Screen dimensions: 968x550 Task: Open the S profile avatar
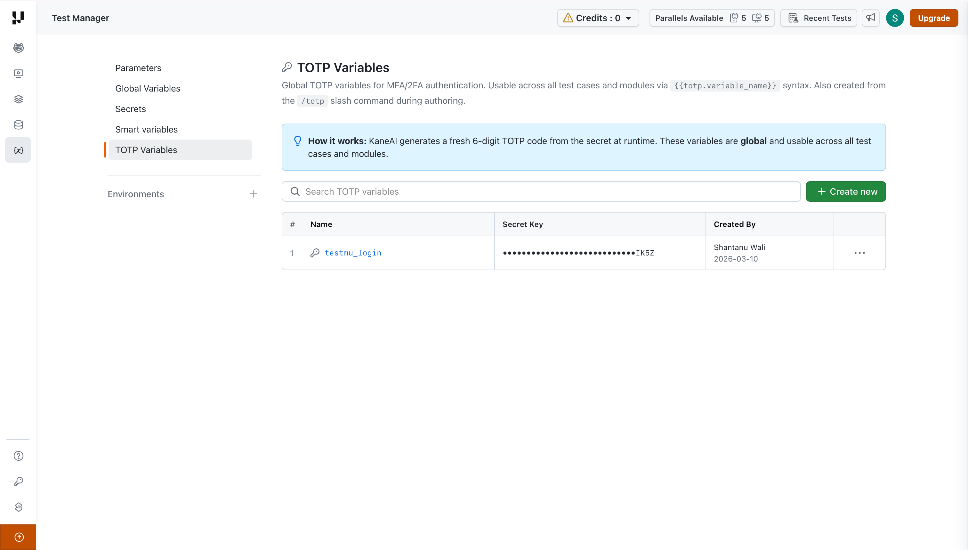click(894, 18)
